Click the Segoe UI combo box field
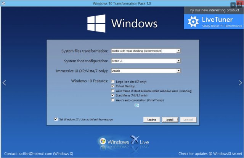Image resolution: width=244 pixels, height=158 pixels. pyautogui.click(x=146, y=61)
